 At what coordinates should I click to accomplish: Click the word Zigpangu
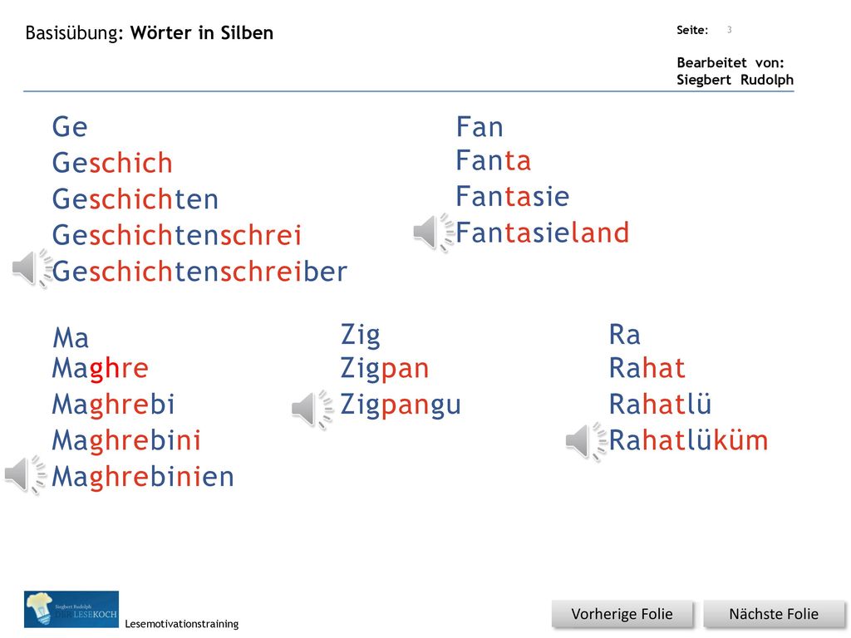tap(401, 405)
